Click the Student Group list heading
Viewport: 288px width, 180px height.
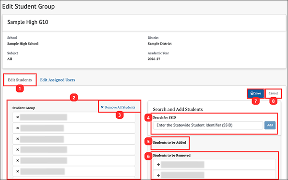tap(24, 108)
